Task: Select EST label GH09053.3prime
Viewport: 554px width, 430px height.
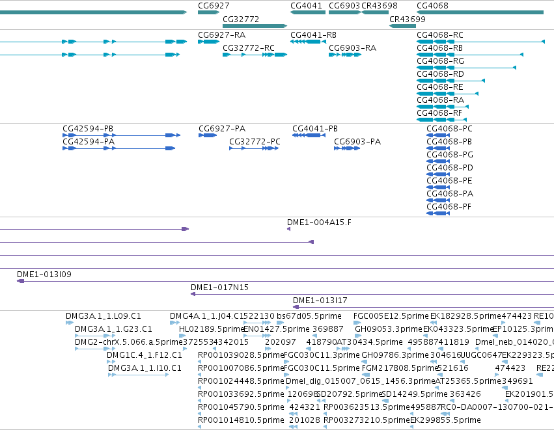Action: (x=389, y=329)
